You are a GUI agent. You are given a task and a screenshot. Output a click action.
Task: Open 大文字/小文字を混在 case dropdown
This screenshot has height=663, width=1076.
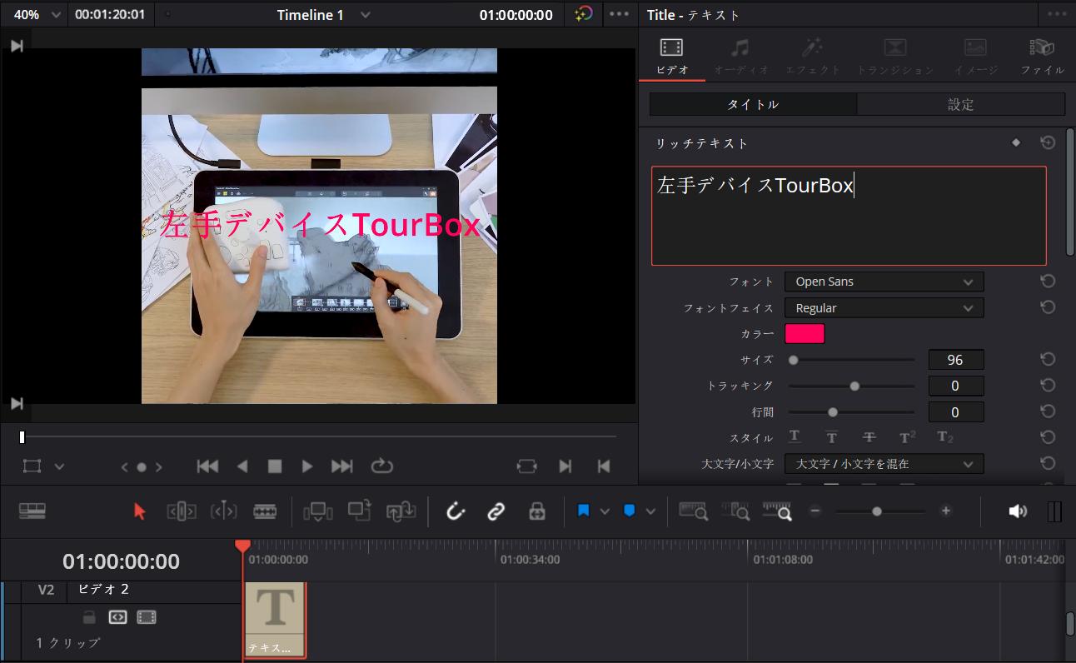pos(884,464)
